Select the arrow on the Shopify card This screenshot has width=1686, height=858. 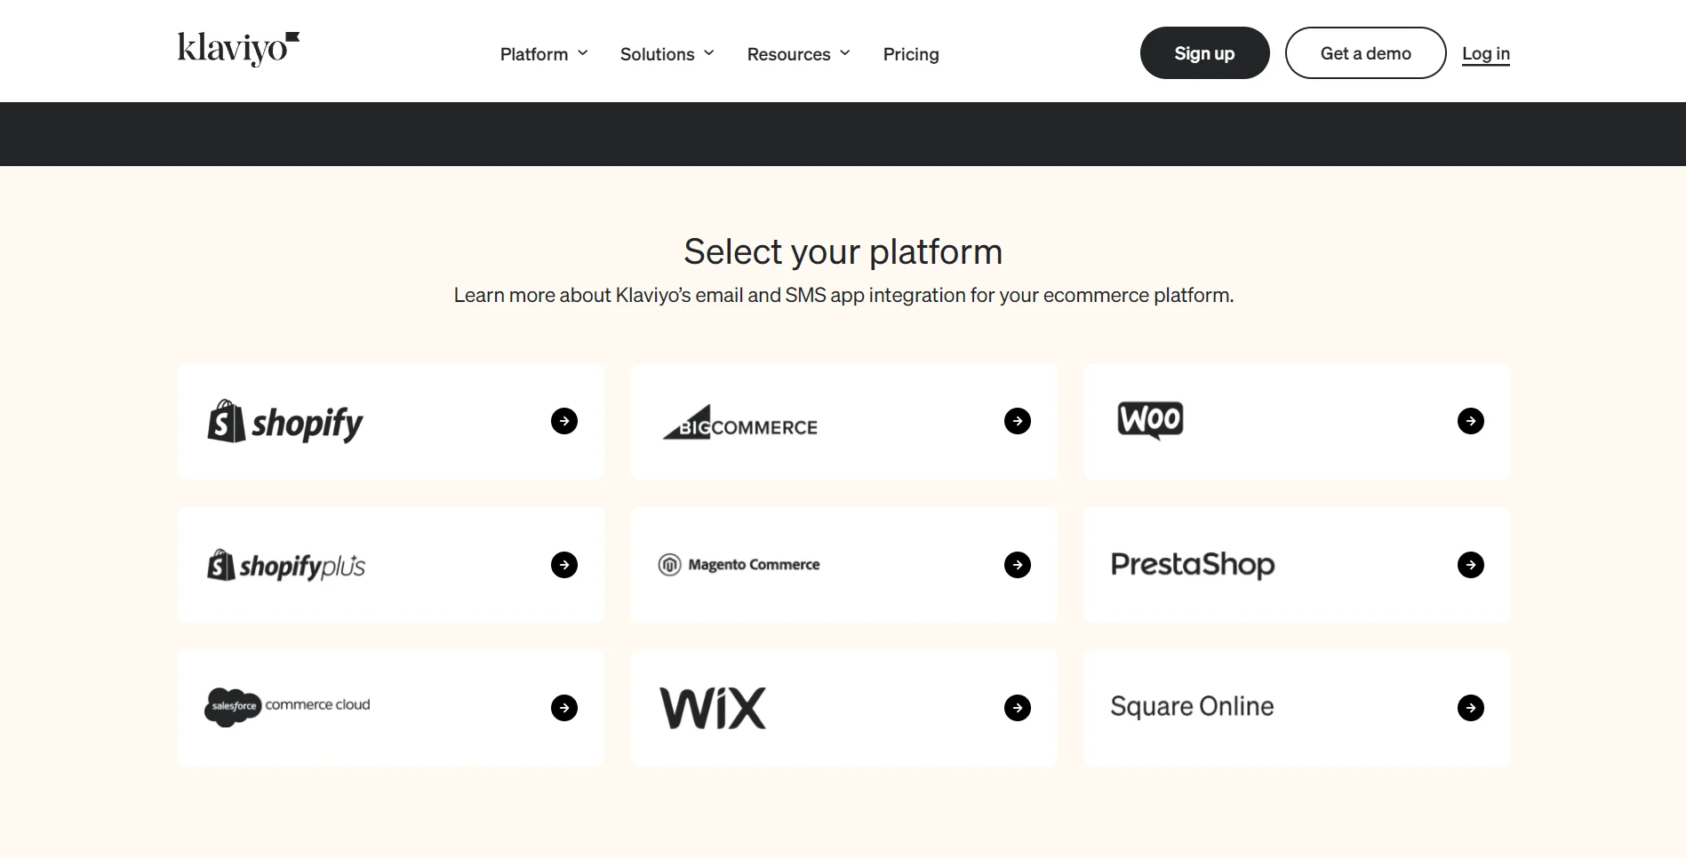point(563,421)
